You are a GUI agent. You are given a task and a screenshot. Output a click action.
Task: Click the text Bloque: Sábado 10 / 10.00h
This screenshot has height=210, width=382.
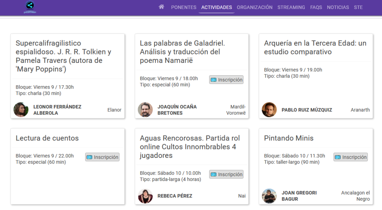(x=170, y=173)
